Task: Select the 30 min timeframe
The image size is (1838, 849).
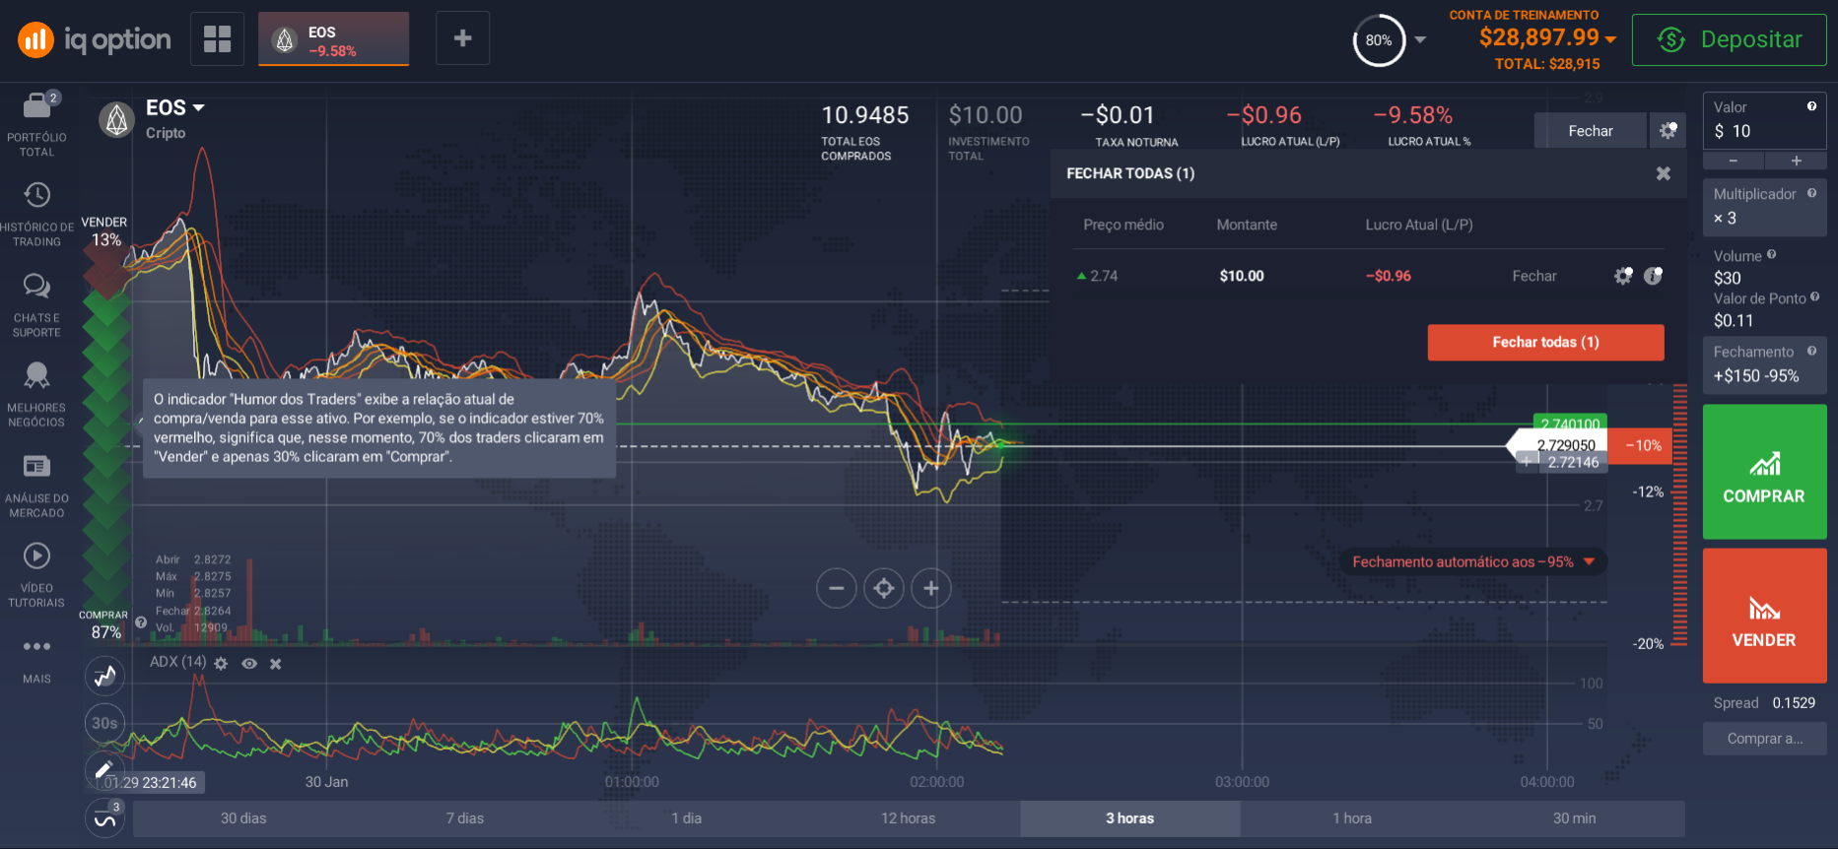Action: pyautogui.click(x=1574, y=818)
